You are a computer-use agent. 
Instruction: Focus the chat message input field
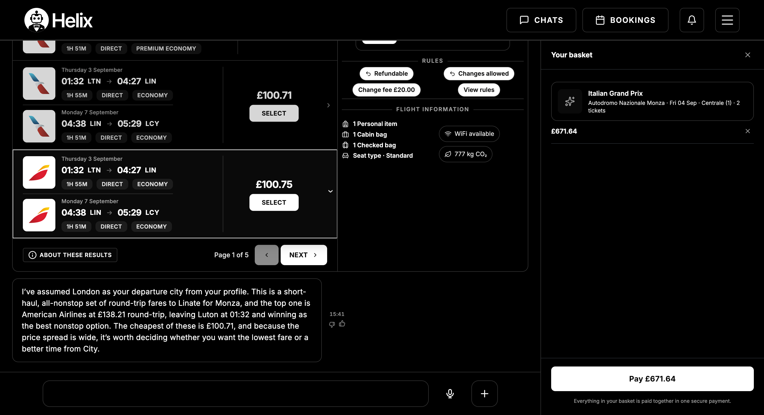235,393
